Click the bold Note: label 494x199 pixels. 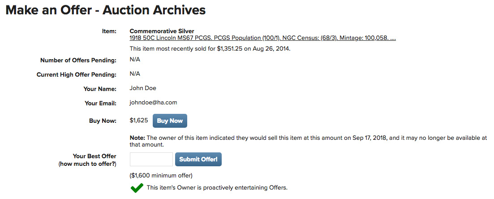(137, 138)
